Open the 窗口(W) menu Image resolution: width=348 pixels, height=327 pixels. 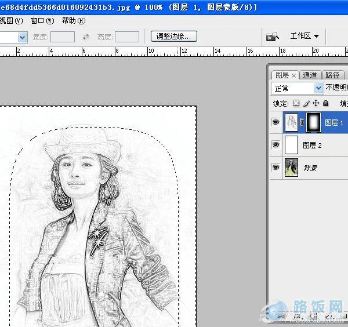(42, 21)
